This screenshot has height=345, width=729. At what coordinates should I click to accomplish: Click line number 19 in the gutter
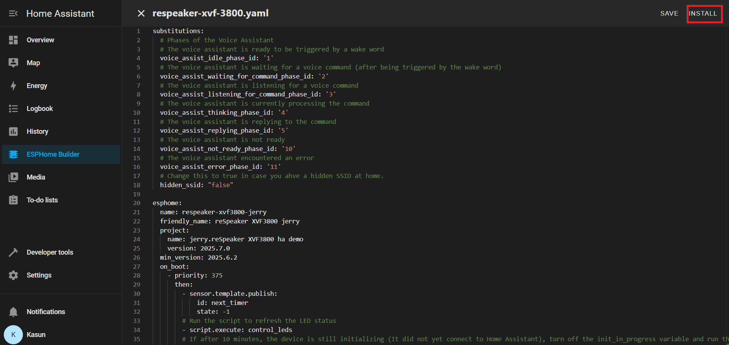point(137,194)
